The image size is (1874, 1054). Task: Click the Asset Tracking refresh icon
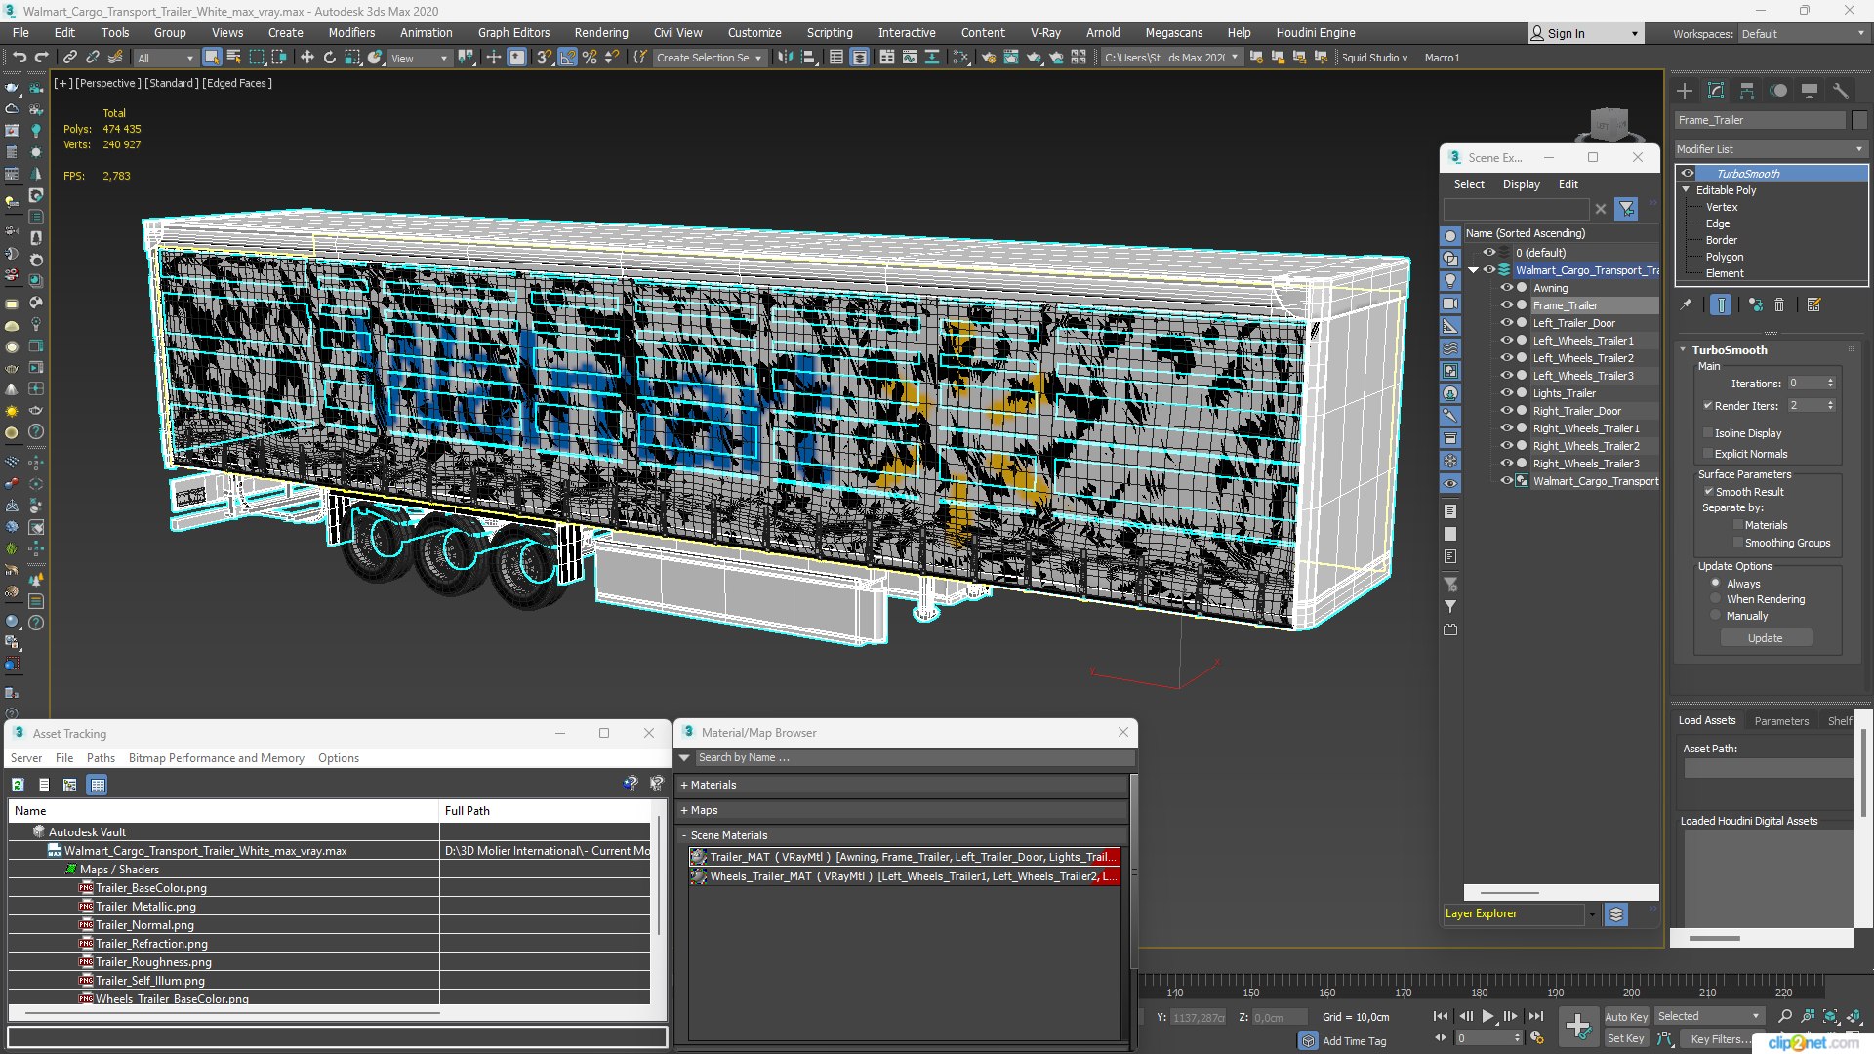[x=18, y=785]
